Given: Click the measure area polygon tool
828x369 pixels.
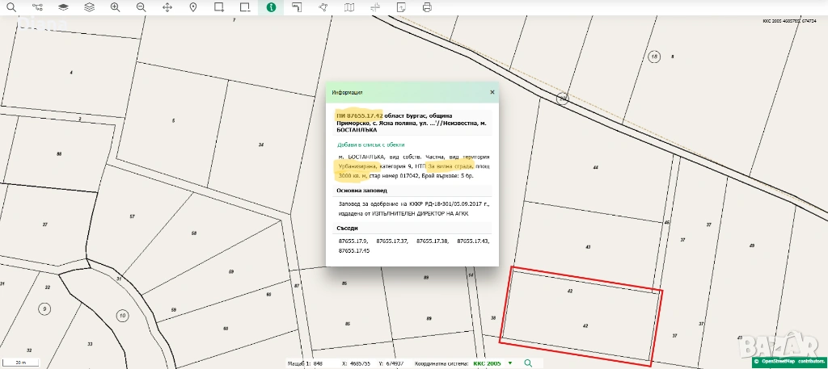Looking at the screenshot, I should point(323,7).
